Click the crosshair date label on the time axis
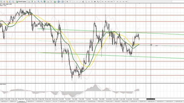Screen dimensions: 184x103 (151, 99)
